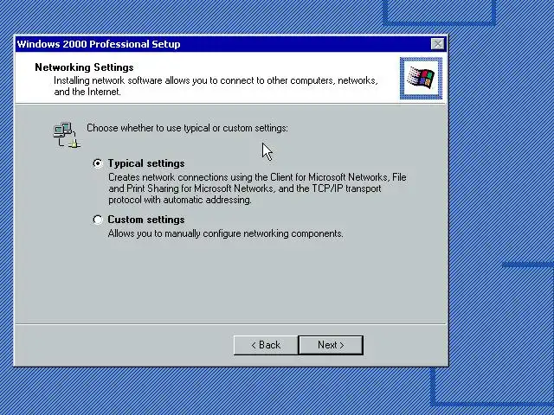The image size is (554, 415).
Task: Click the Next button
Action: (x=331, y=345)
